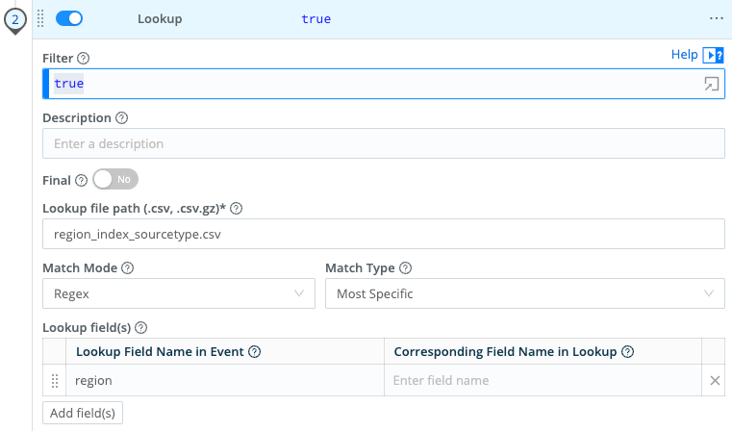Click the Help panel arrow icon
Image resolution: width=732 pixels, height=431 pixels.
(713, 56)
